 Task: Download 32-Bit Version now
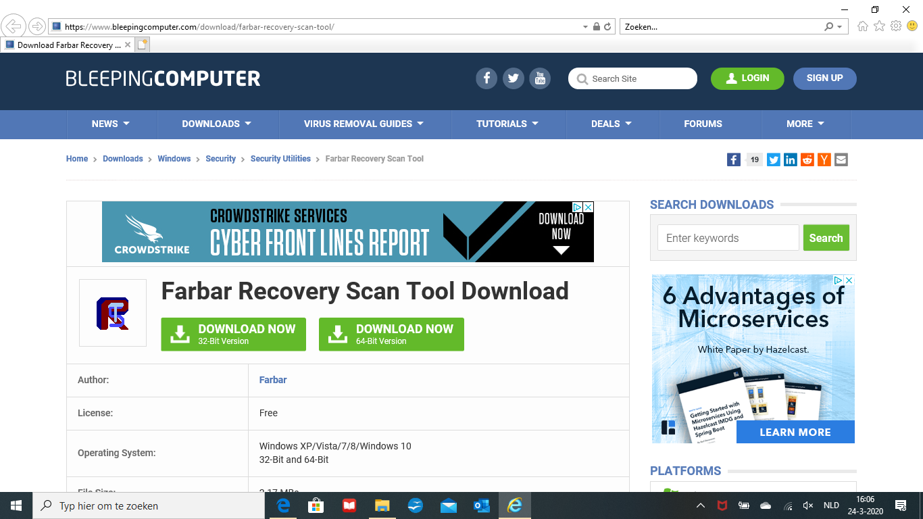click(x=233, y=335)
